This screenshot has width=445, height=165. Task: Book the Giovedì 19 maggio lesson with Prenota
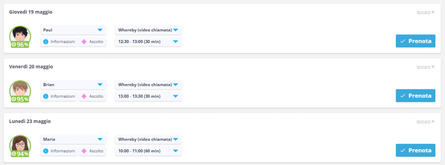click(x=415, y=41)
